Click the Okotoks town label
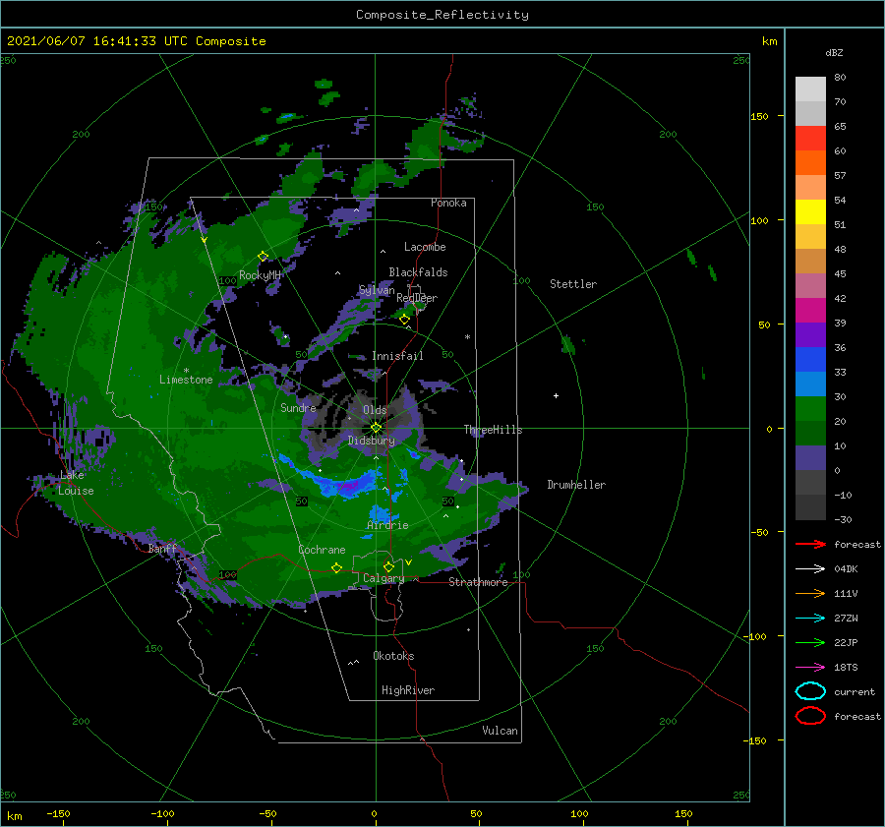Image resolution: width=885 pixels, height=827 pixels. [x=393, y=656]
